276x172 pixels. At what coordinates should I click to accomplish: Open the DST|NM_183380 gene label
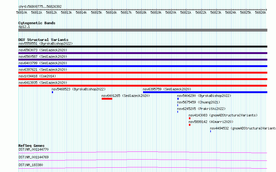coord(31,165)
